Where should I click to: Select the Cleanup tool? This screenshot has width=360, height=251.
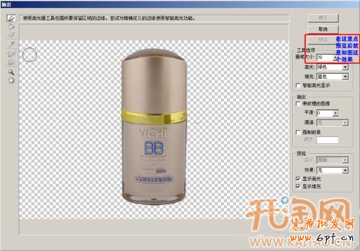coord(11,54)
